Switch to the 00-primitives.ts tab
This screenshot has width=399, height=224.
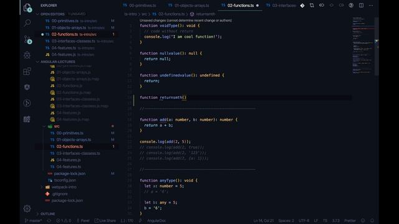tap(140, 6)
